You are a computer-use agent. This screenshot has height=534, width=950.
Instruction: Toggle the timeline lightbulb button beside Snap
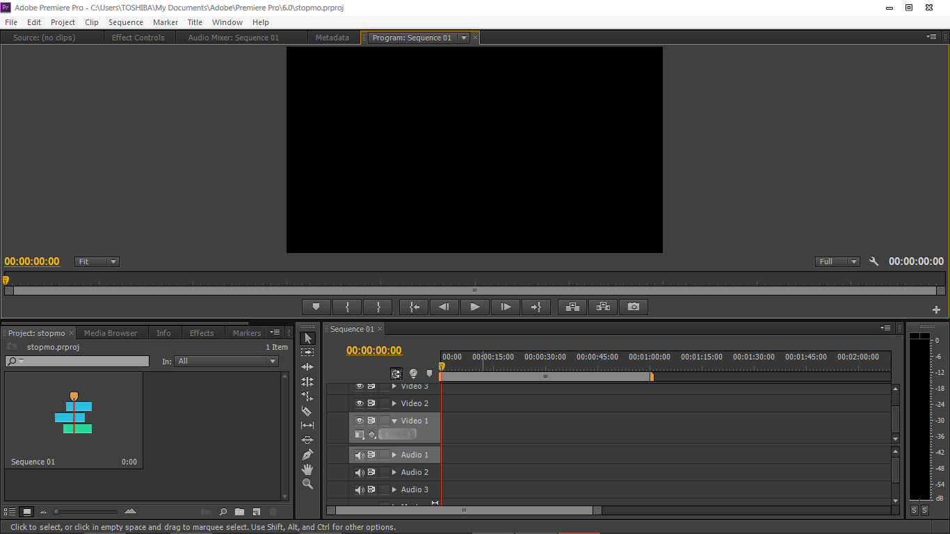[413, 373]
